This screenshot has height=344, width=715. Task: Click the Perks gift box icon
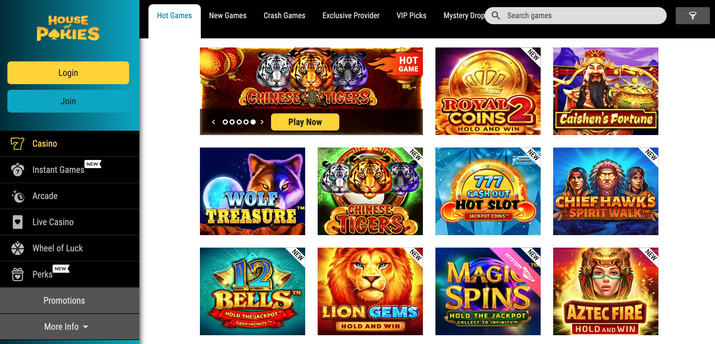tap(18, 274)
